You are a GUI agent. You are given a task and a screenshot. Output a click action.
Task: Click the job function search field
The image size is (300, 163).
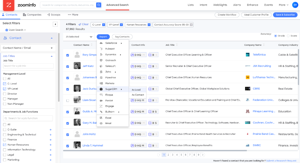[28, 118]
